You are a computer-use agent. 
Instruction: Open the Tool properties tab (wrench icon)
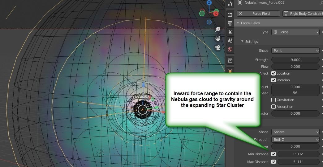(230, 3)
